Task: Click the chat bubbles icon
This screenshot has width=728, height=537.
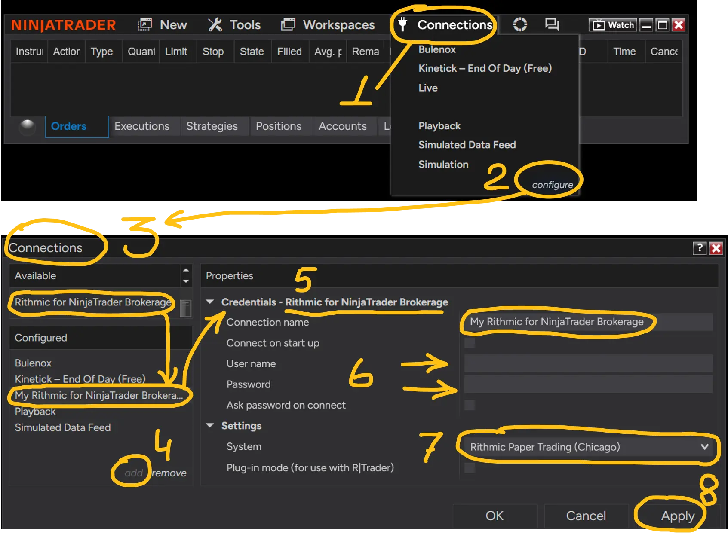Action: (552, 24)
